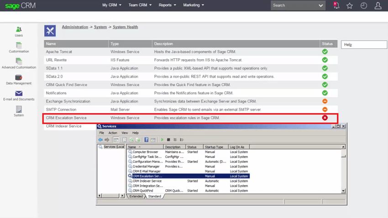Start the selected service
388x218 pixels.
(162, 140)
